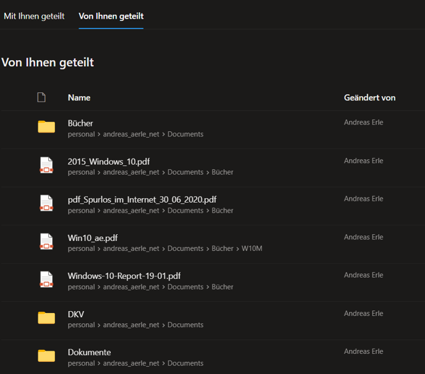Click the file type column header icon
Image resolution: width=425 pixels, height=374 pixels.
click(x=42, y=98)
